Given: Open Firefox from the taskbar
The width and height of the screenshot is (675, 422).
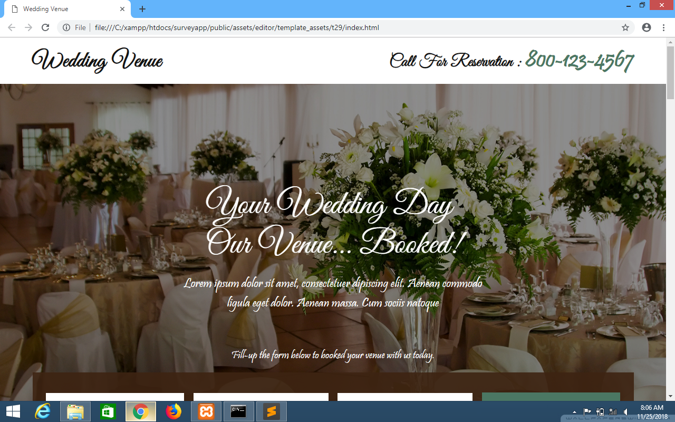Looking at the screenshot, I should click(173, 411).
